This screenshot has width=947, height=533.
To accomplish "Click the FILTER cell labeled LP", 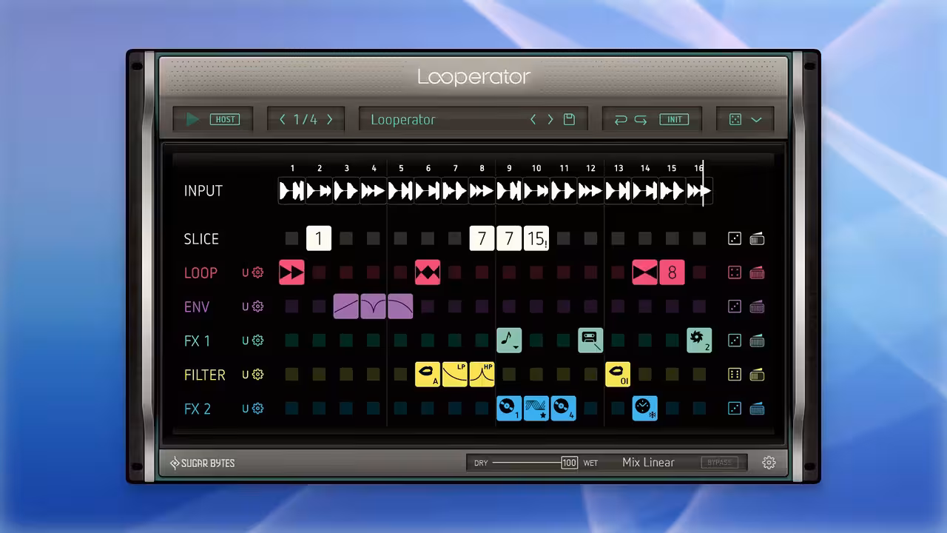I will (455, 375).
